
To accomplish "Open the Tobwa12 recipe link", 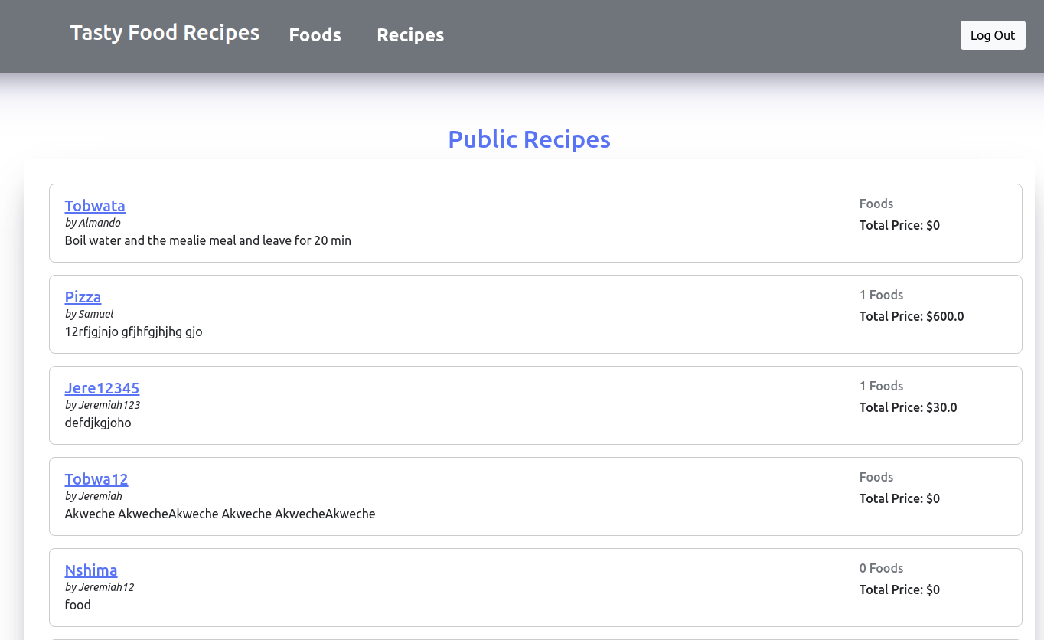I will tap(96, 478).
